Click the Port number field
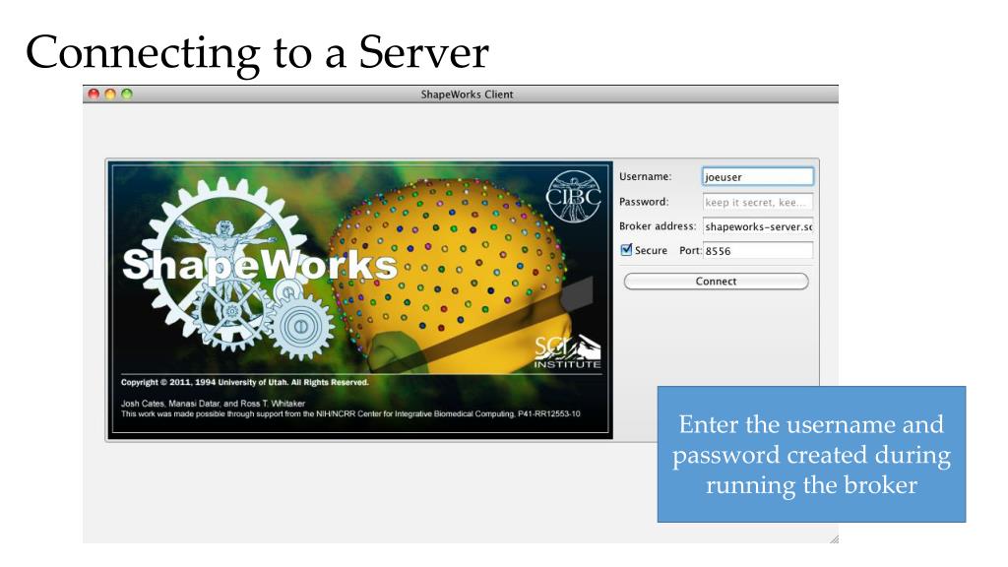The width and height of the screenshot is (1008, 567). point(758,251)
